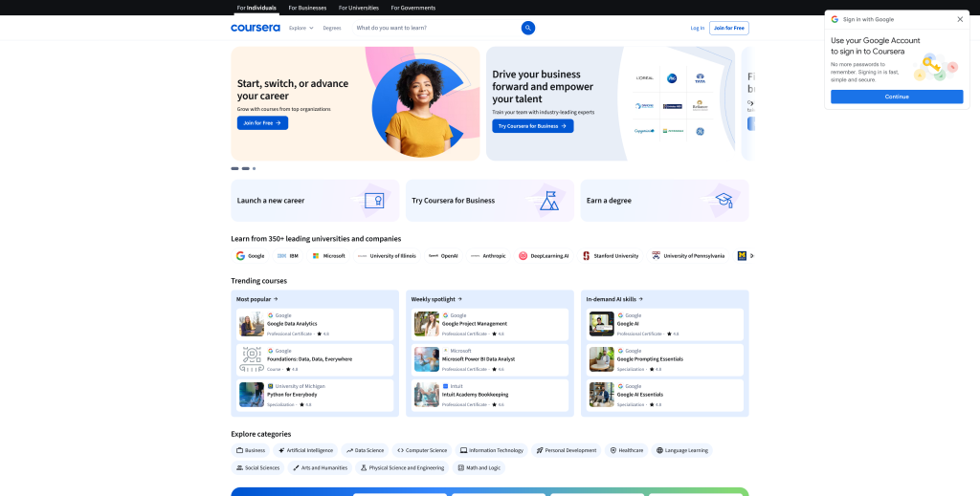Select the Healthcare category chip
The height and width of the screenshot is (496, 980).
(x=626, y=450)
